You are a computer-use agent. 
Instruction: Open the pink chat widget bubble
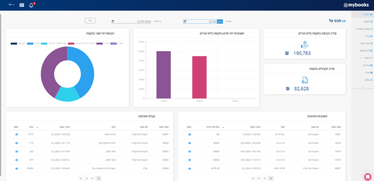click(367, 177)
